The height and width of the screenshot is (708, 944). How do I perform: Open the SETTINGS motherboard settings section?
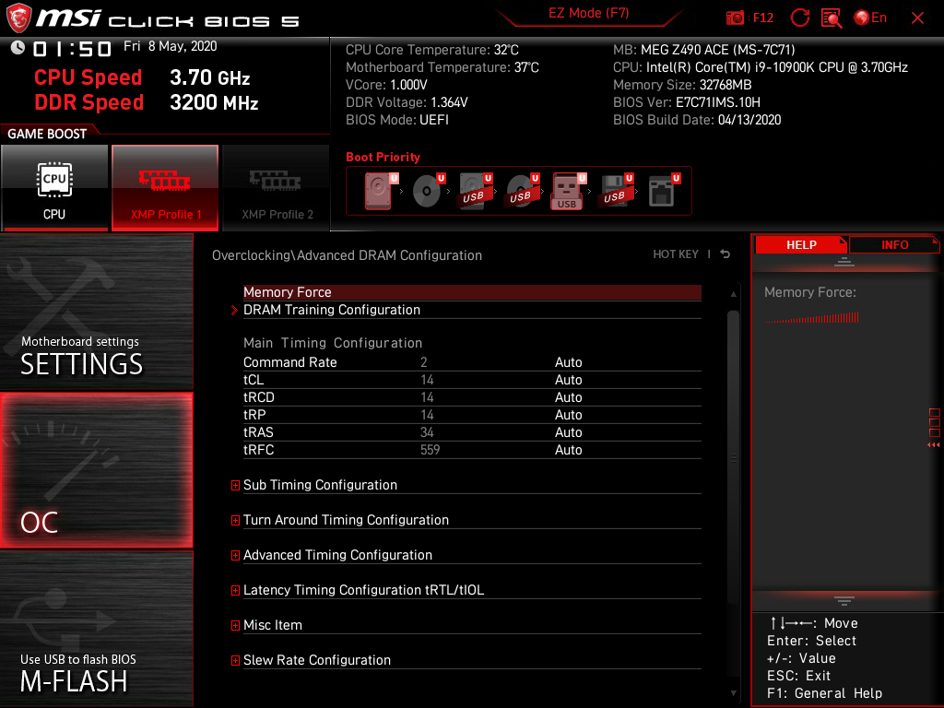point(96,312)
